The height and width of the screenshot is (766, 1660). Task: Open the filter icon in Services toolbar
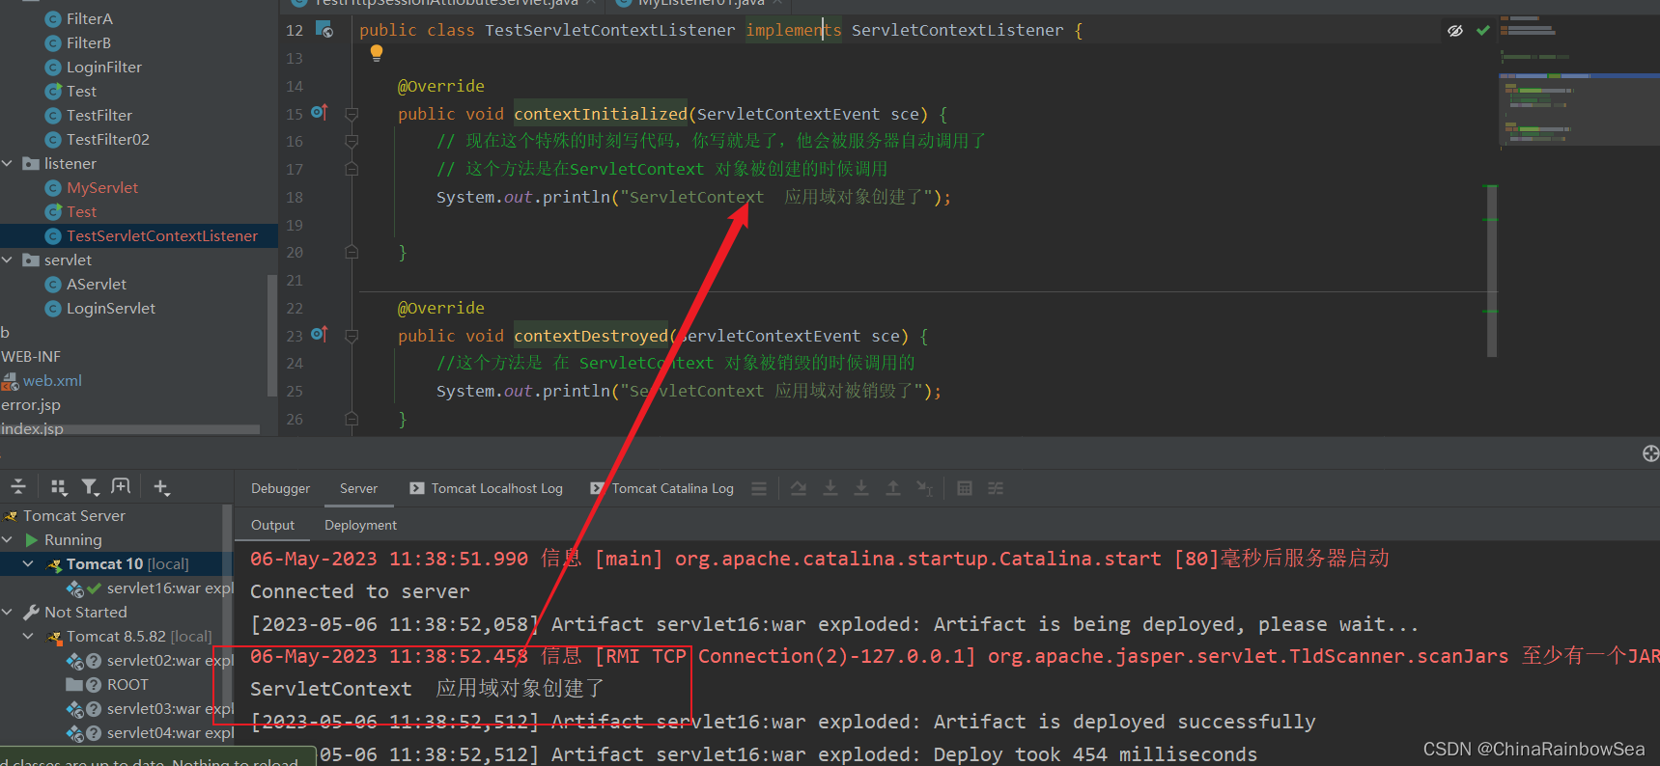90,487
